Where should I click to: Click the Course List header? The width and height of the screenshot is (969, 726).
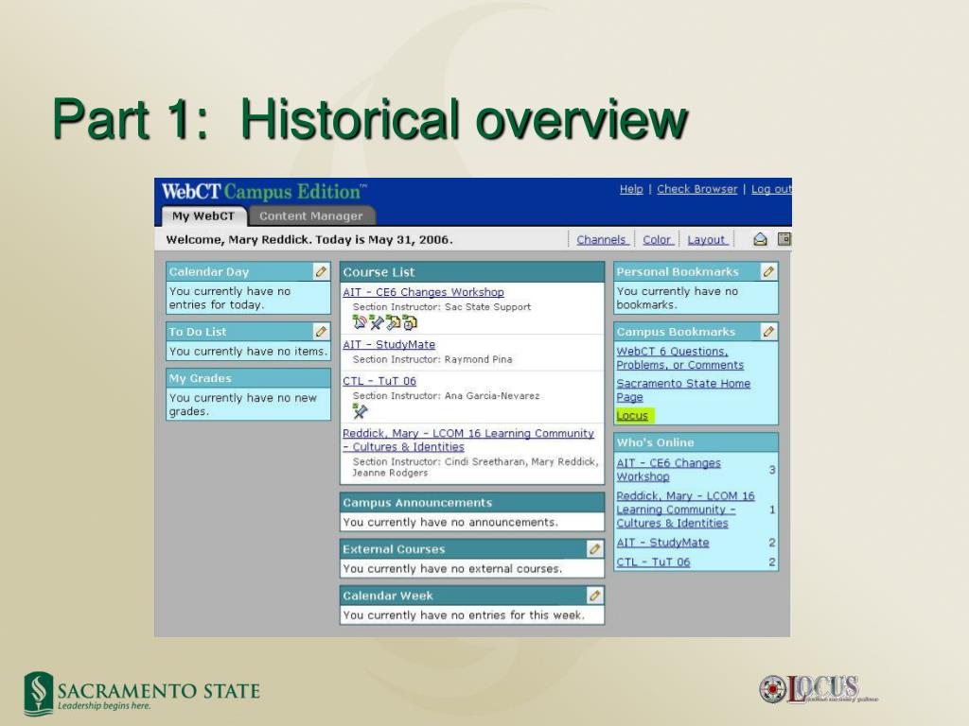tap(472, 272)
